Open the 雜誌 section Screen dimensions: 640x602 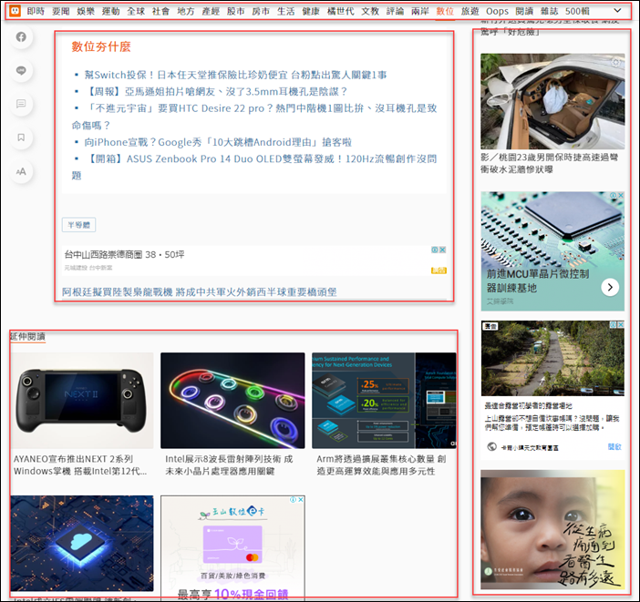pyautogui.click(x=550, y=11)
